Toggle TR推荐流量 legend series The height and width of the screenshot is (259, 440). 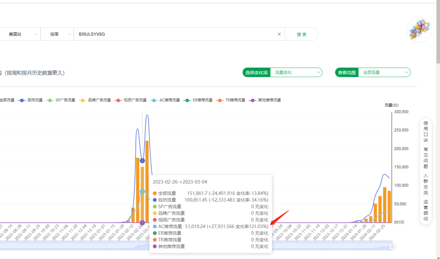click(x=231, y=100)
